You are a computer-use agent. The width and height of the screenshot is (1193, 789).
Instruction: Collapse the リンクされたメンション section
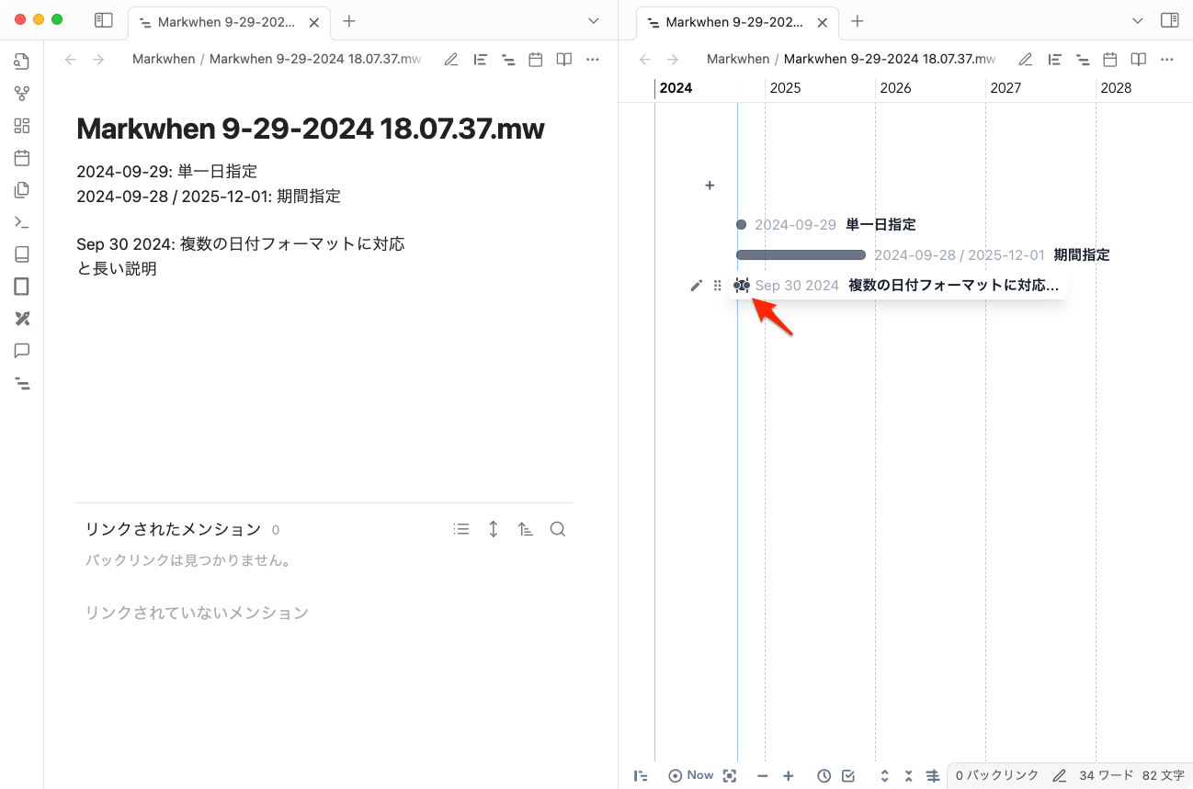[173, 529]
